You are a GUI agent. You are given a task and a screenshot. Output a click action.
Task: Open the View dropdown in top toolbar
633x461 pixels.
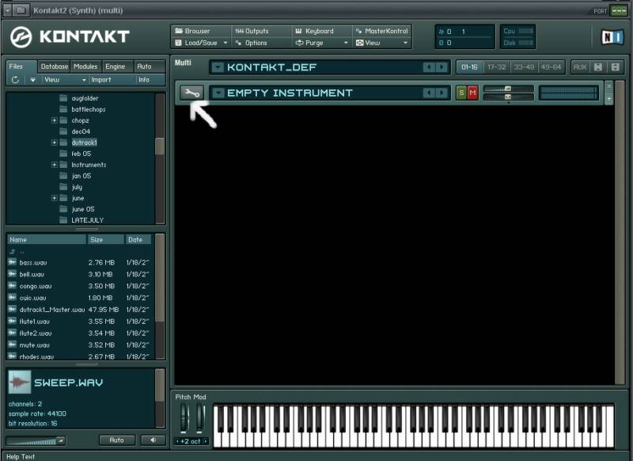[x=382, y=43]
